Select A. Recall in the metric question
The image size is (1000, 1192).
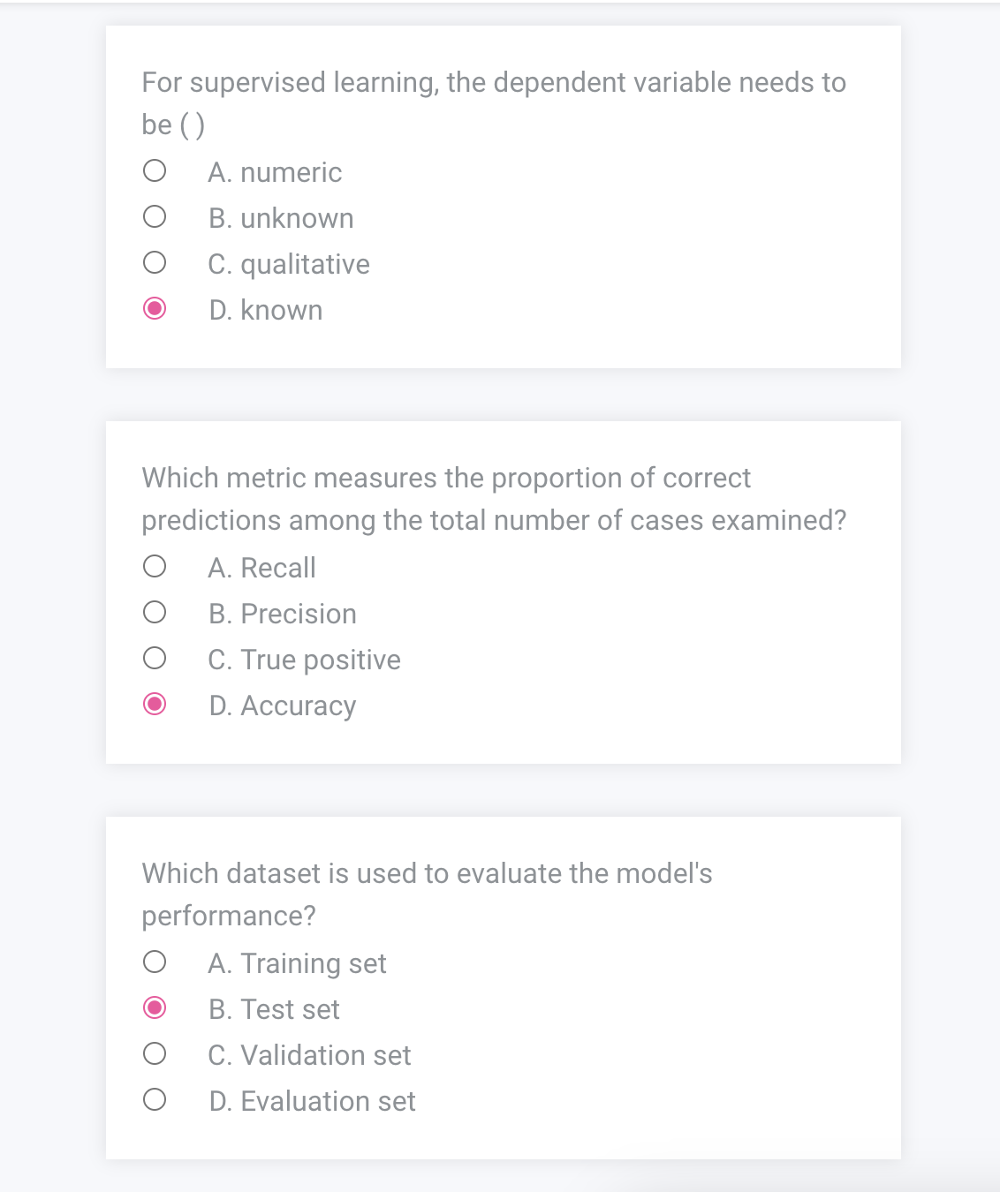tap(154, 566)
